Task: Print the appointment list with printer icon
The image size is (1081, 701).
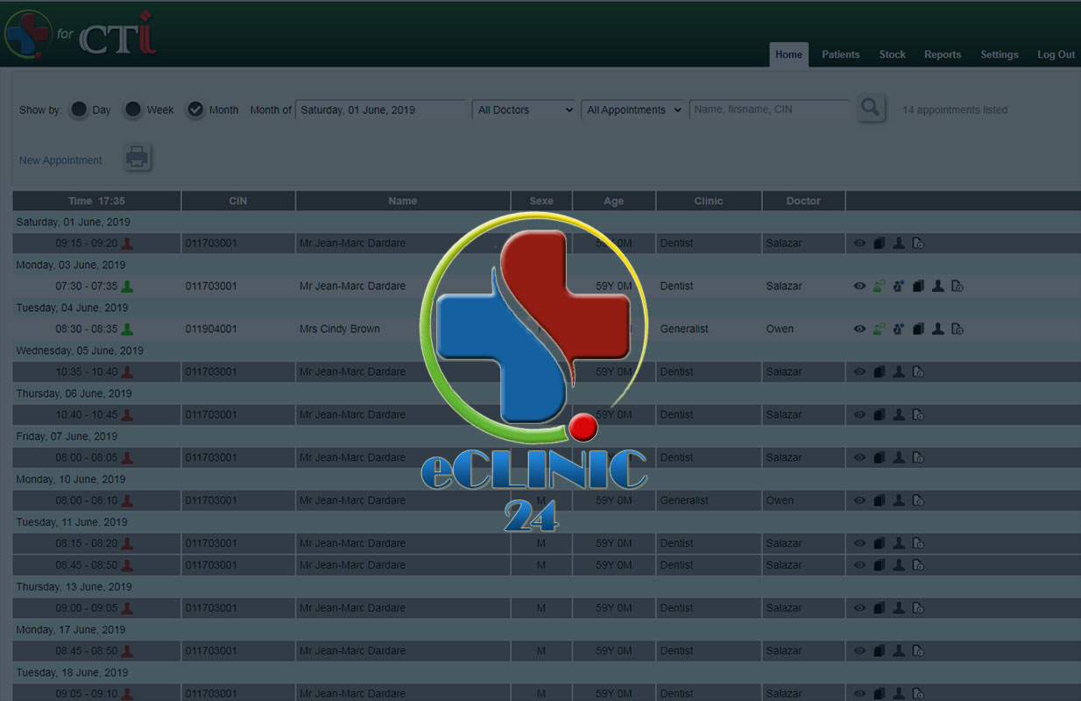Action: tap(138, 158)
